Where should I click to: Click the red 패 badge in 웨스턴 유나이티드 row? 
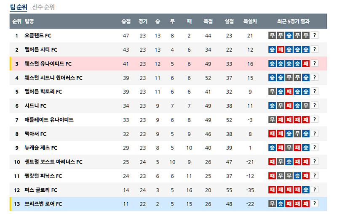[x=306, y=64]
